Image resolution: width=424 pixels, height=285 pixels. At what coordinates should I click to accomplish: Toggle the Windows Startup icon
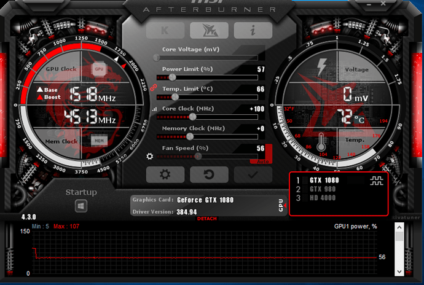81,206
